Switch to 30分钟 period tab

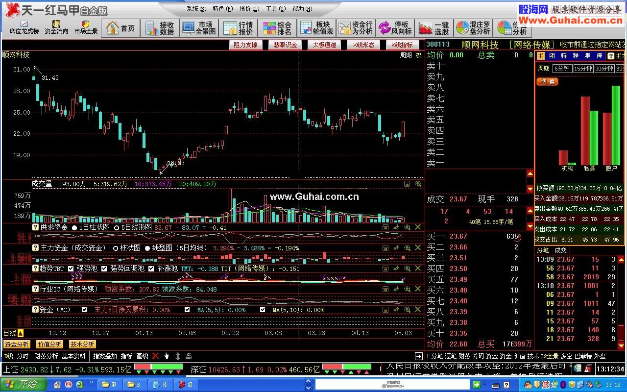tap(604, 69)
